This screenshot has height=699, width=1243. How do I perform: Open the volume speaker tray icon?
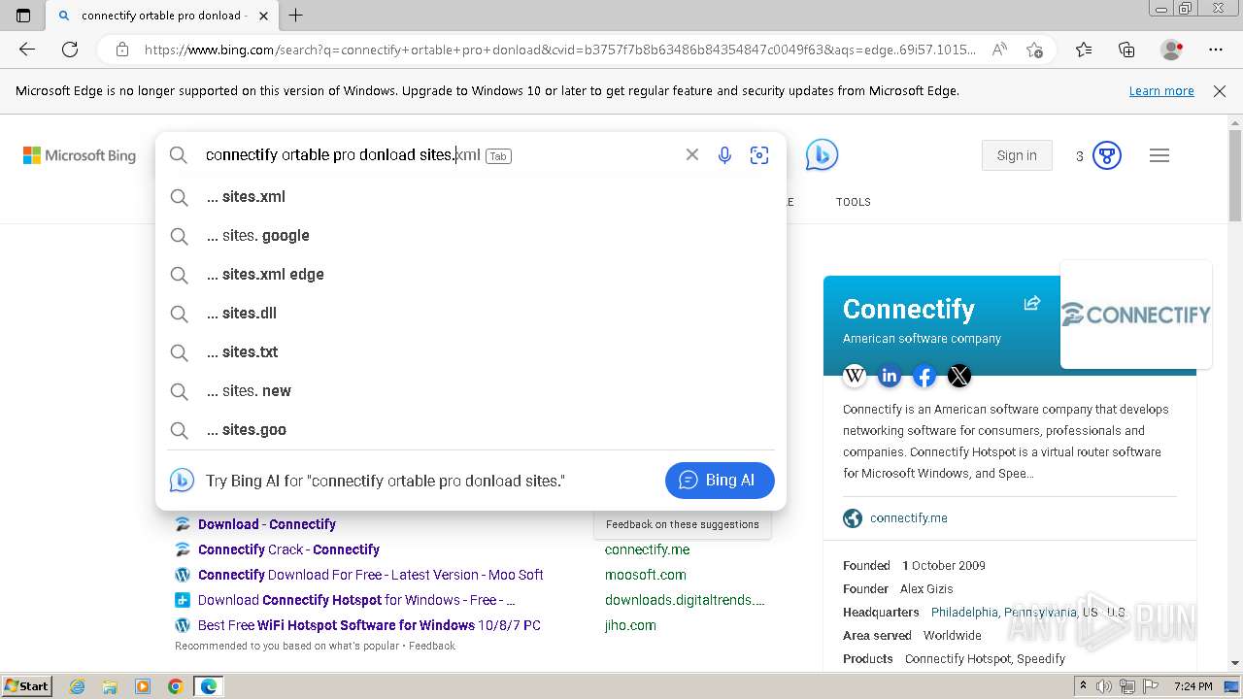(x=1104, y=686)
